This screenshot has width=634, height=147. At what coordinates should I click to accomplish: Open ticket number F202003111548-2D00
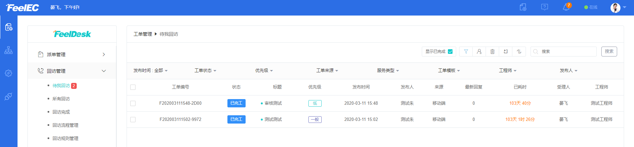[180, 103]
